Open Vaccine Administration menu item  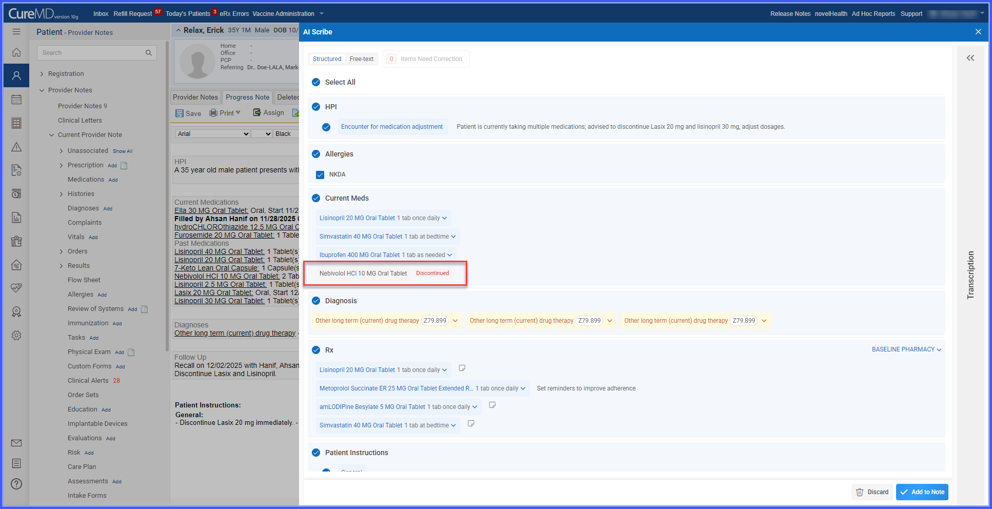pyautogui.click(x=283, y=14)
